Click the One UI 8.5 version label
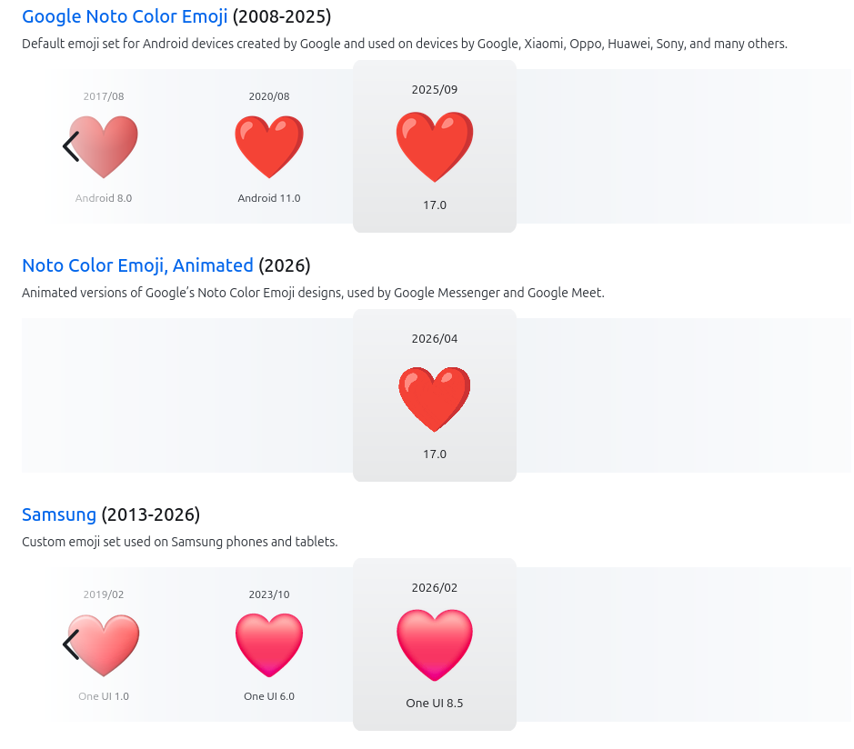 (x=435, y=704)
